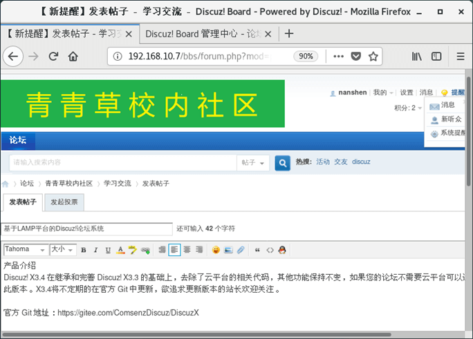Click the hot search link discuz
The width and height of the screenshot is (473, 339).
click(x=361, y=162)
